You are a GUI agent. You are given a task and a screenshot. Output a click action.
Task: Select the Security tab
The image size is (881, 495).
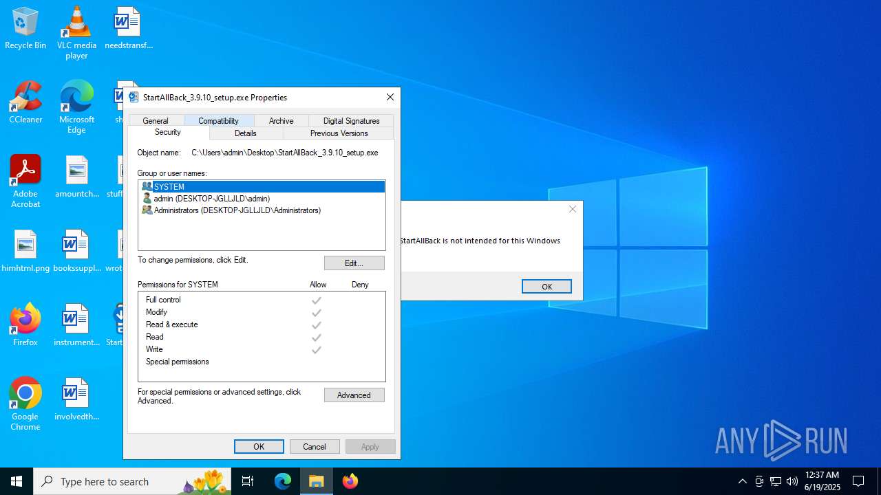[x=168, y=133]
